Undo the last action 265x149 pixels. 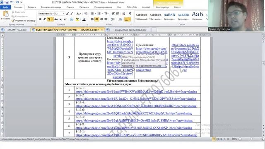[x=11, y=2]
